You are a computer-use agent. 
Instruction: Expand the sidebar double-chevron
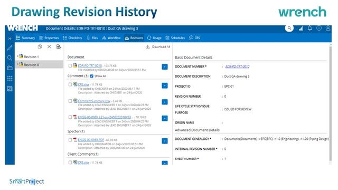click(x=10, y=39)
